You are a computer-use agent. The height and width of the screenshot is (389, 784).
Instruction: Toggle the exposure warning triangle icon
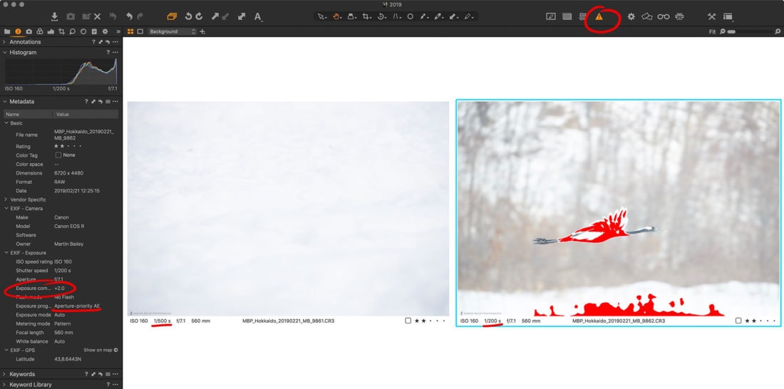click(x=599, y=16)
